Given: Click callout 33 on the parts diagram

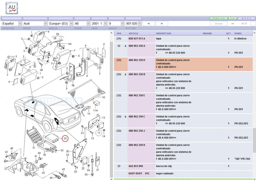Looking at the screenshot, I should (x=62, y=150).
